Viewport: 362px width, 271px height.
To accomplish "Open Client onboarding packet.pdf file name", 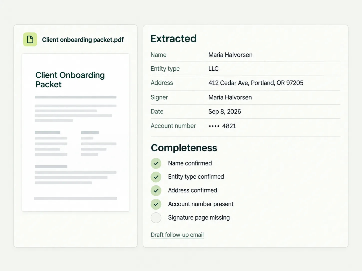I will [83, 40].
